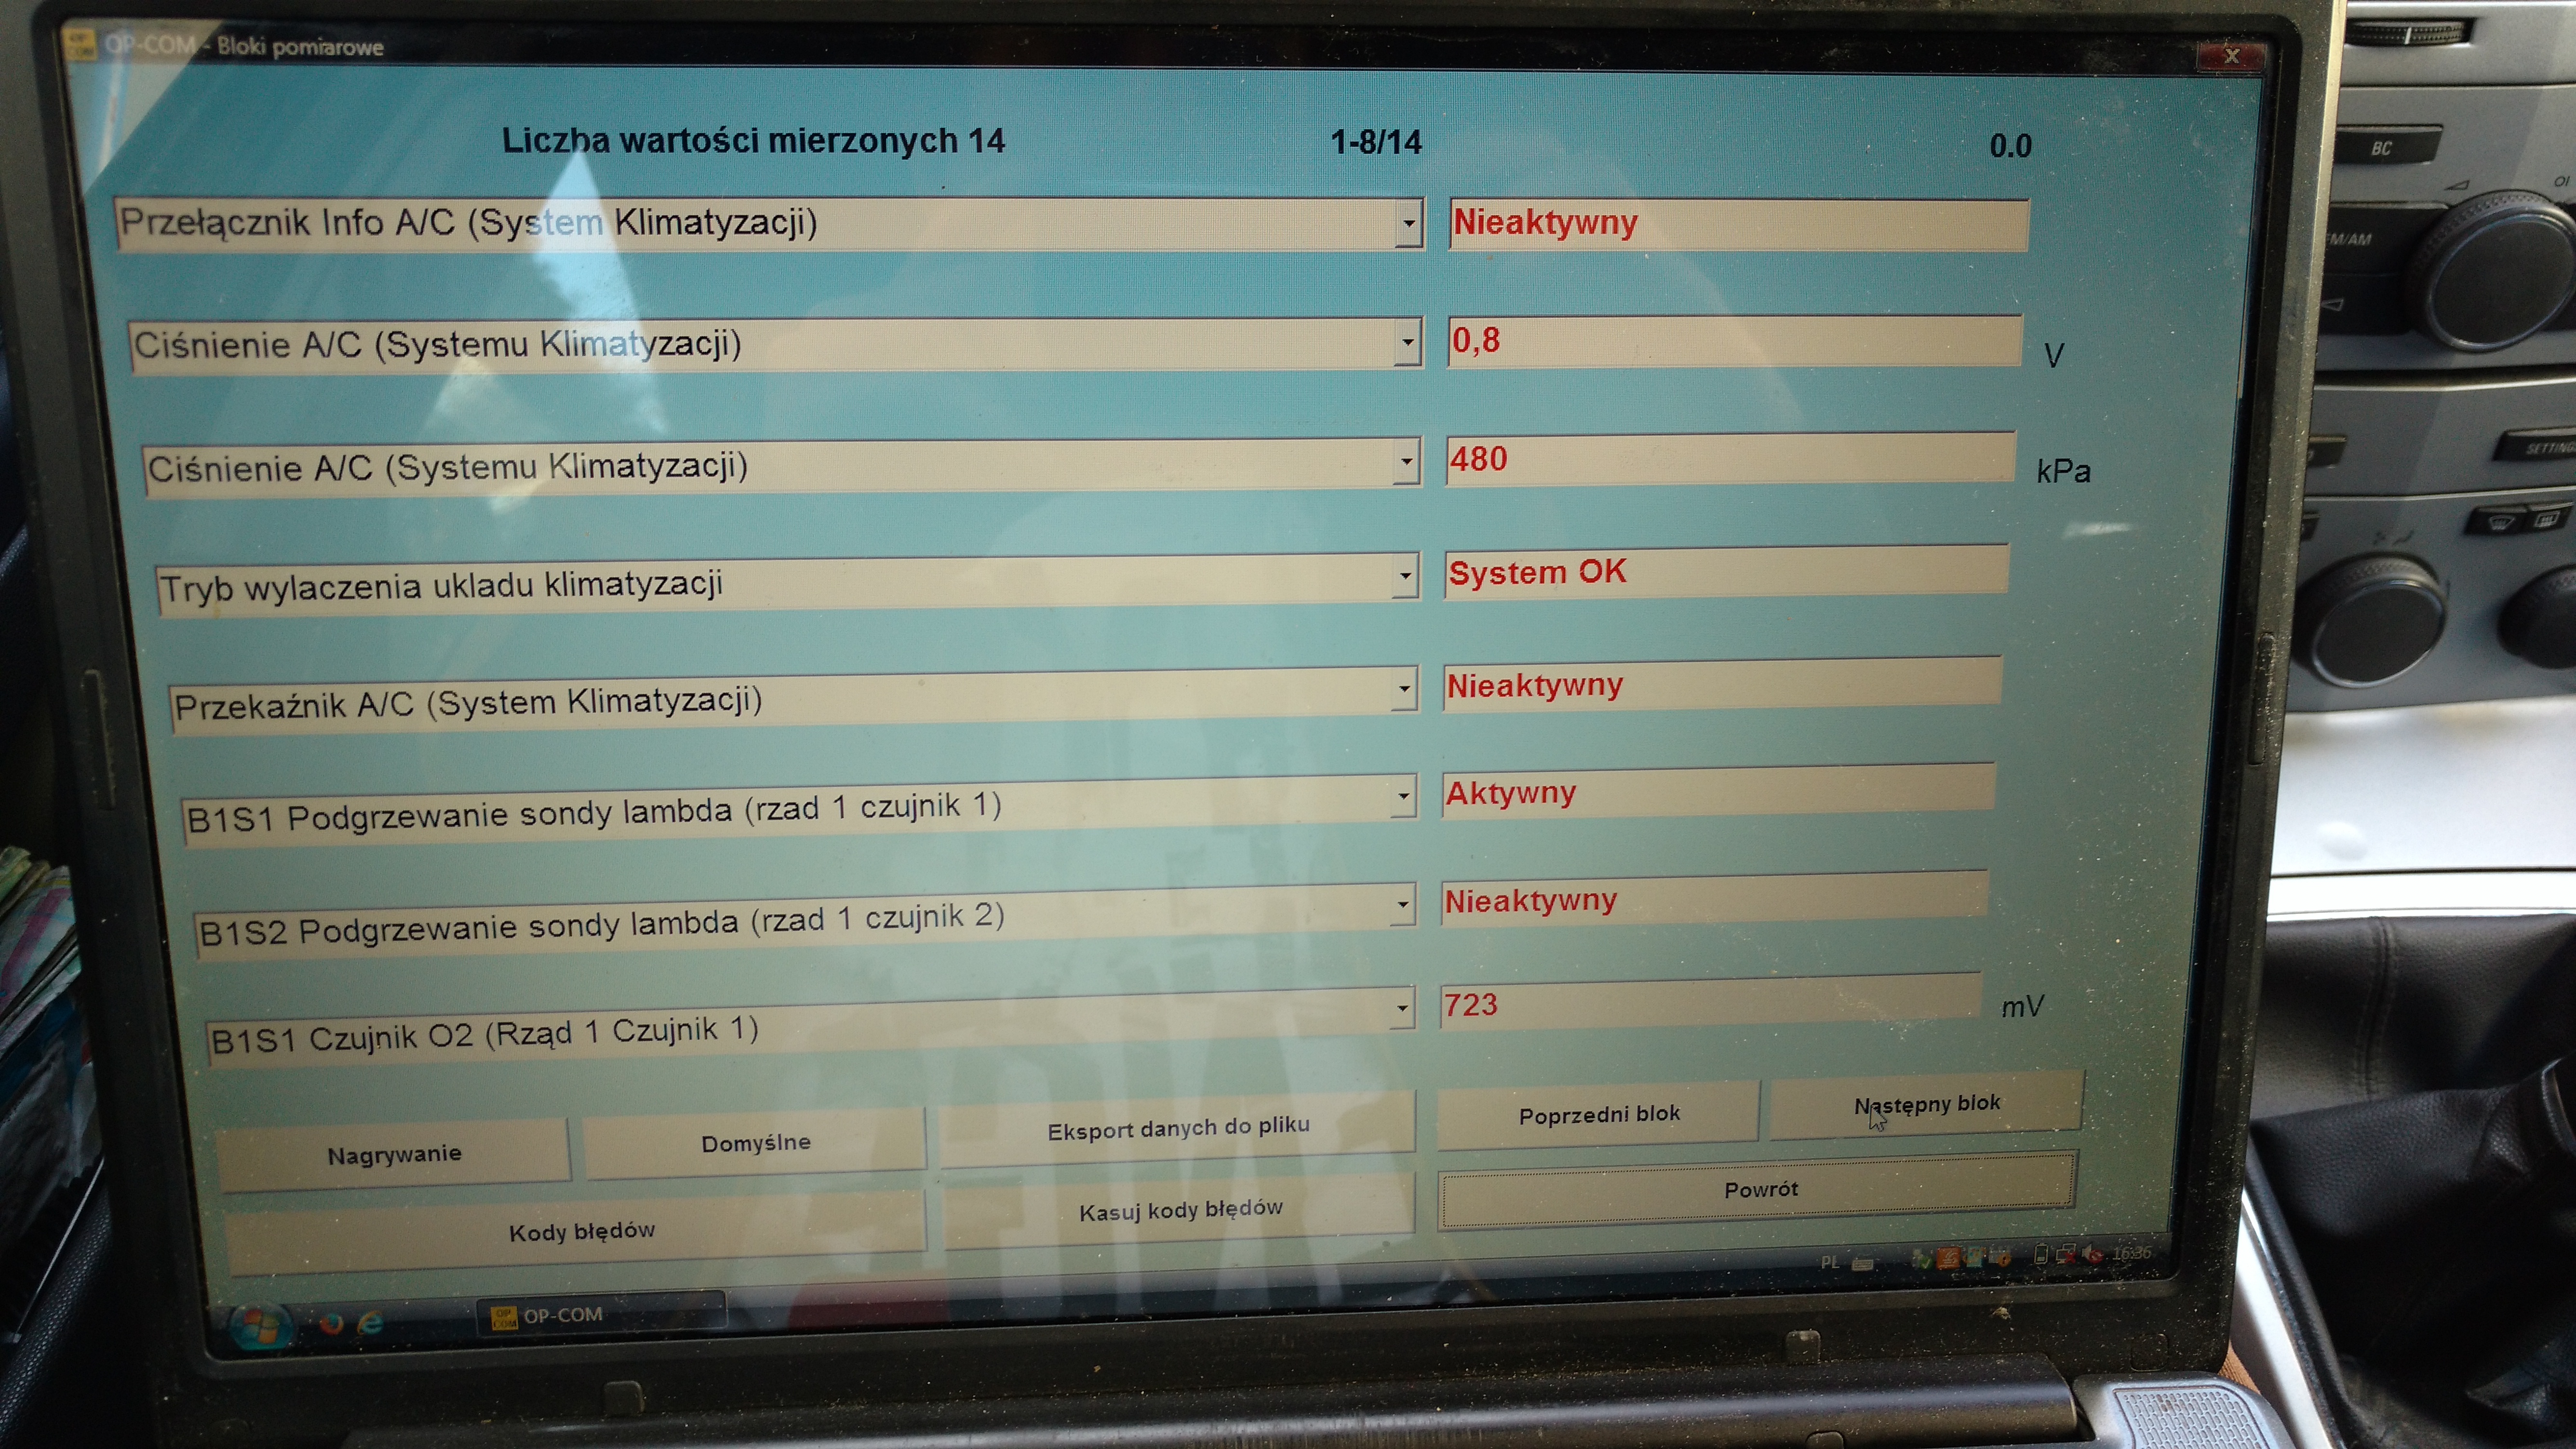
Task: Expand the Przełącznik Info A/C dropdown
Action: click(x=1409, y=223)
